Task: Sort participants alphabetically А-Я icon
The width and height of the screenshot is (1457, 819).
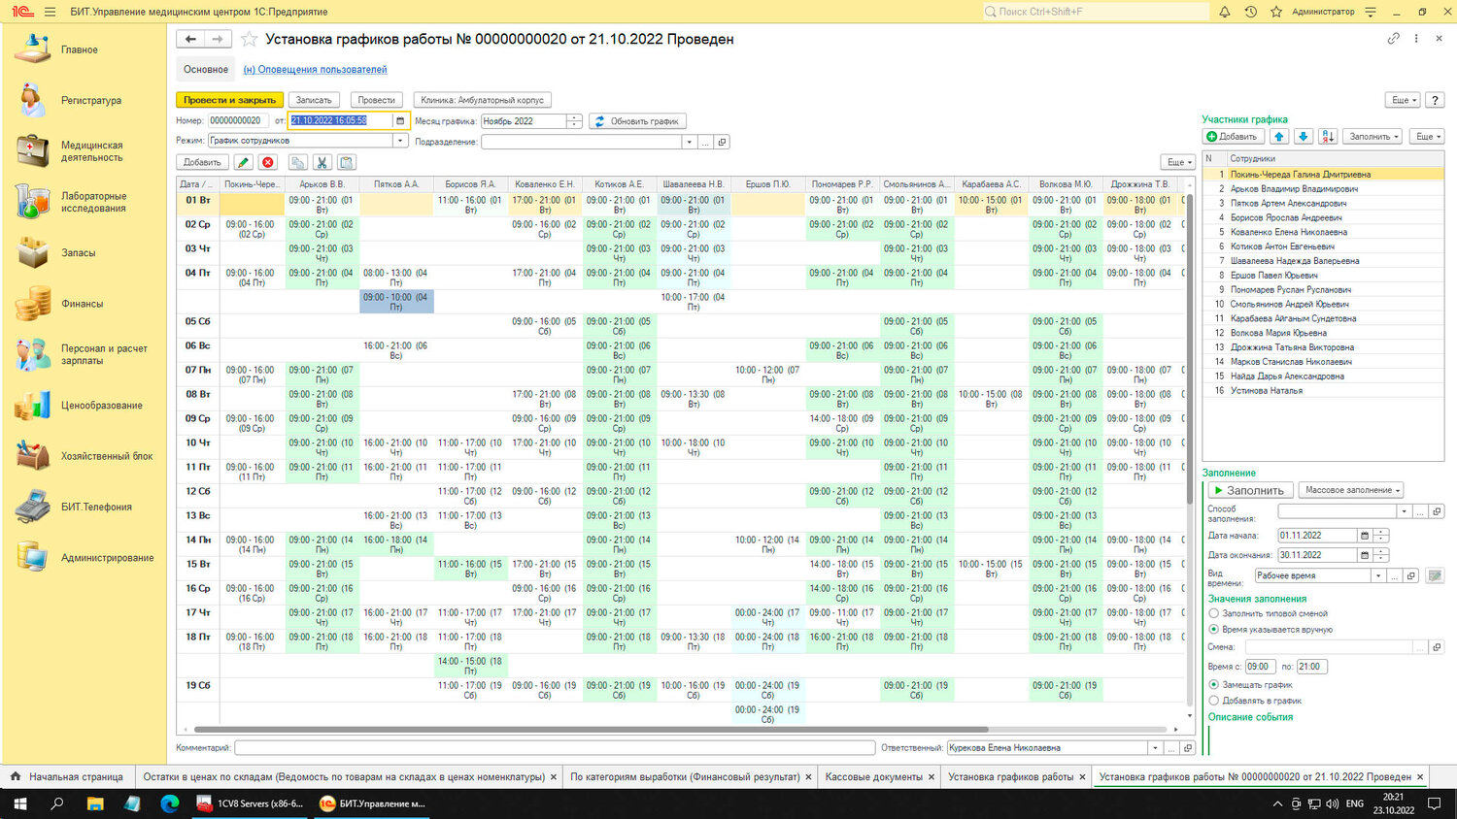Action: 1328,137
